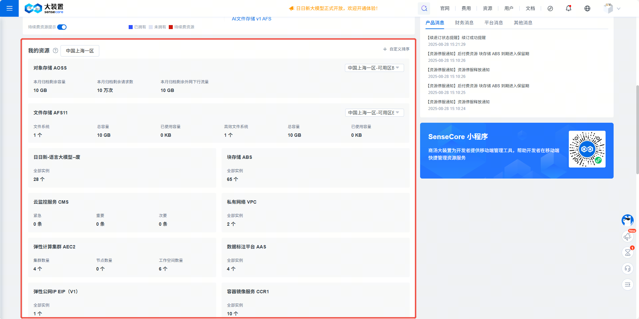Screen dimensions: 639x319
Task: Switch language via the globe icon
Action: click(587, 8)
